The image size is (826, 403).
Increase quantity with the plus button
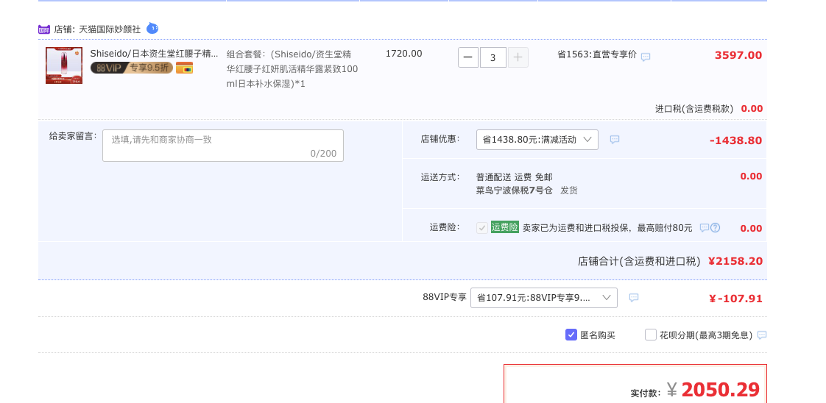tap(518, 57)
